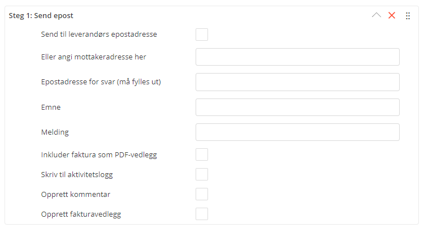Image resolution: width=424 pixels, height=232 pixels.
Task: Click the Opprett fakturavedlegg label
Action: [81, 214]
